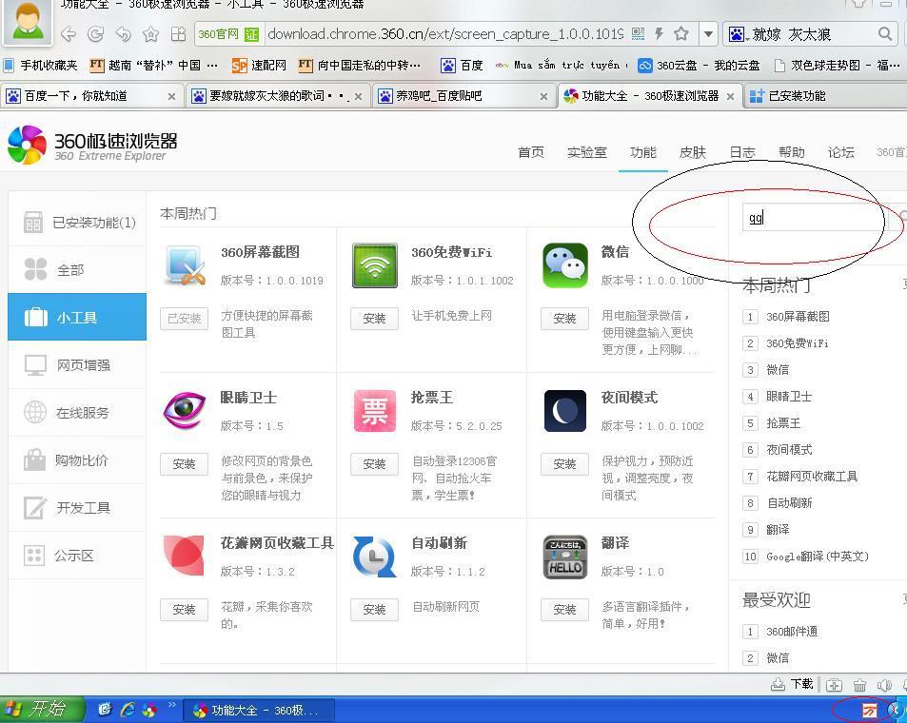907x723 pixels.
Task: Select 开发工具 category in sidebar
Action: coord(77,508)
